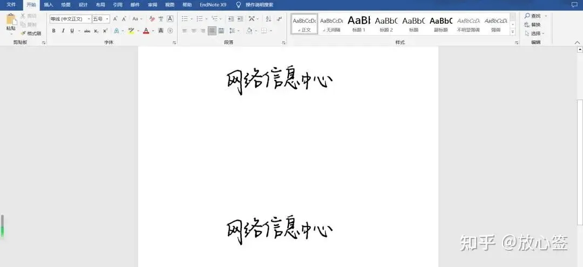Apply the 标题 2 style

[x=387, y=24]
